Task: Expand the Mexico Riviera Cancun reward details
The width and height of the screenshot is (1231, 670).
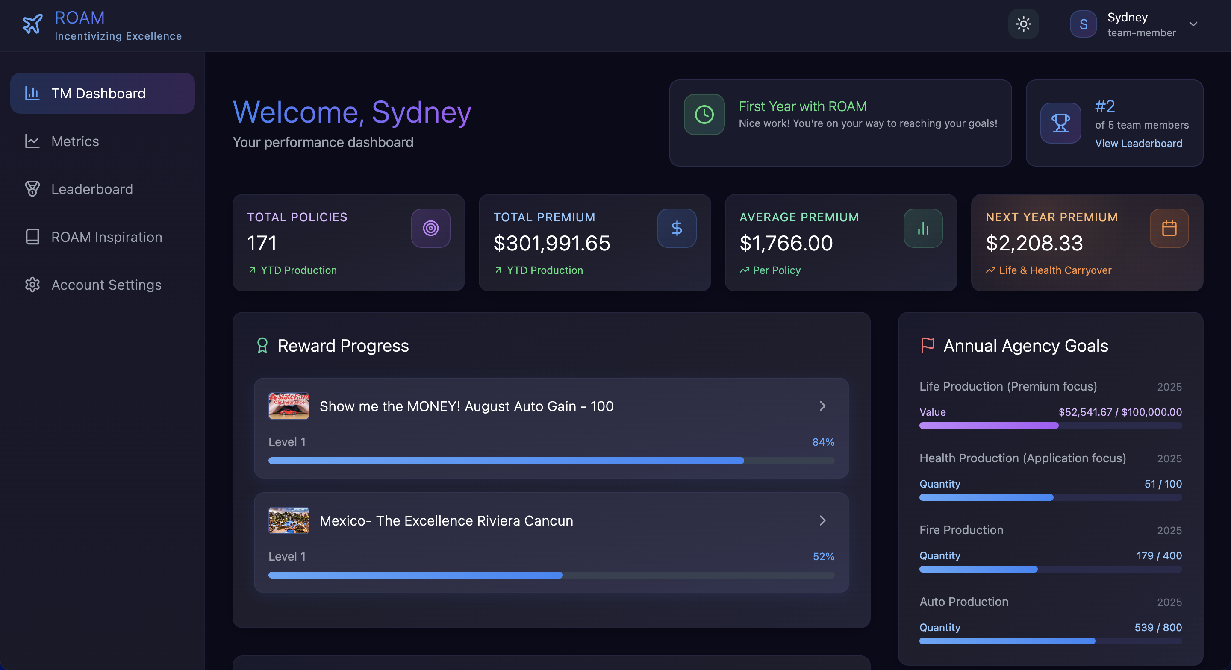Action: (x=822, y=520)
